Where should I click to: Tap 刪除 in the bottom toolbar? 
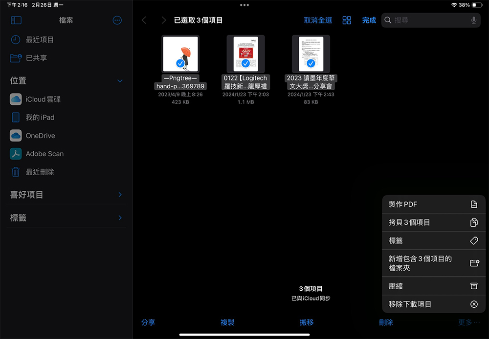(386, 322)
